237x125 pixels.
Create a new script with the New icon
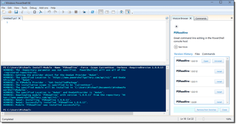[4, 12]
